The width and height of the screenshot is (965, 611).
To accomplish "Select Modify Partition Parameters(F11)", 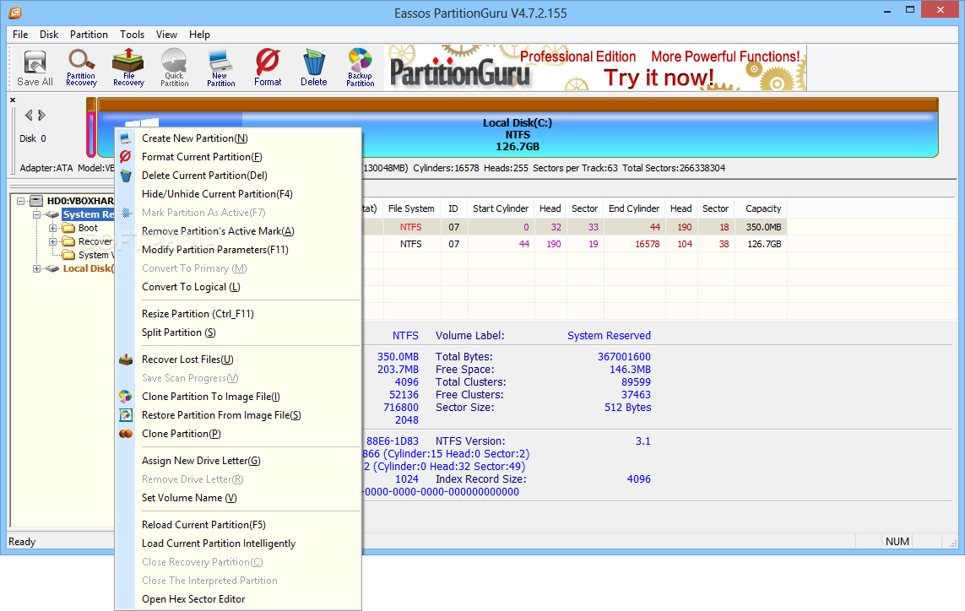I will [237, 250].
